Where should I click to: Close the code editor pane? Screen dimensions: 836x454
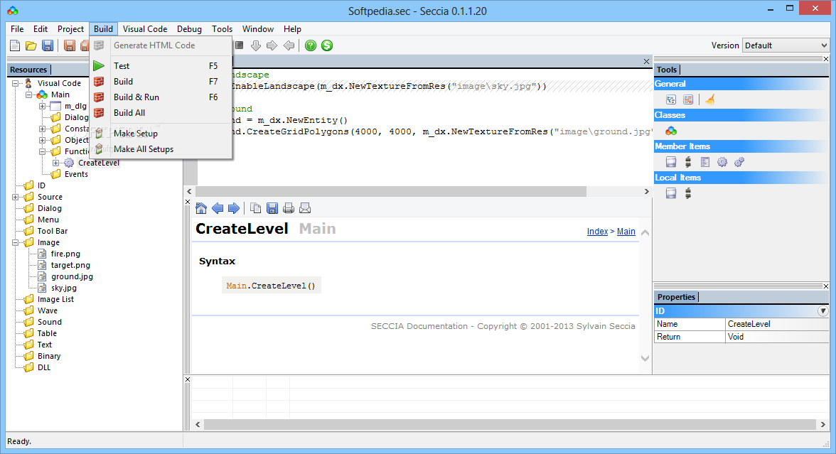(x=646, y=62)
